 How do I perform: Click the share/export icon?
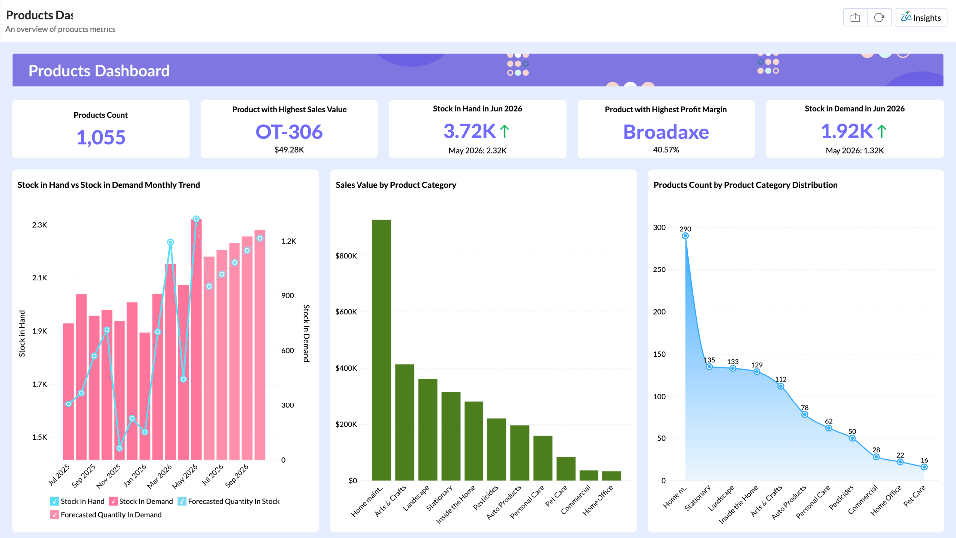pos(855,18)
